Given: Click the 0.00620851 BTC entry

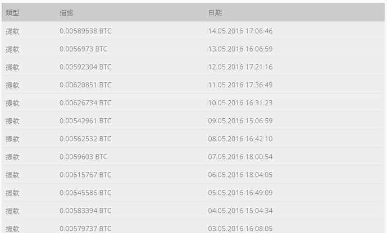Looking at the screenshot, I should (85, 85).
